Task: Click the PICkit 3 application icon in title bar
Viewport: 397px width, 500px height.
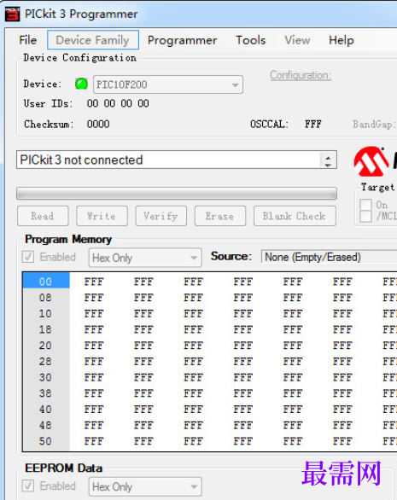Action: pos(13,14)
